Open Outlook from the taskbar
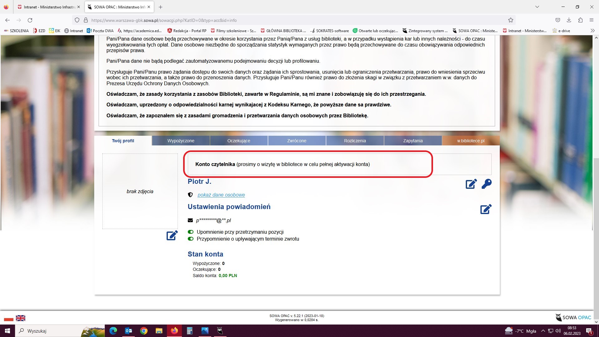Image resolution: width=599 pixels, height=337 pixels. click(x=129, y=331)
